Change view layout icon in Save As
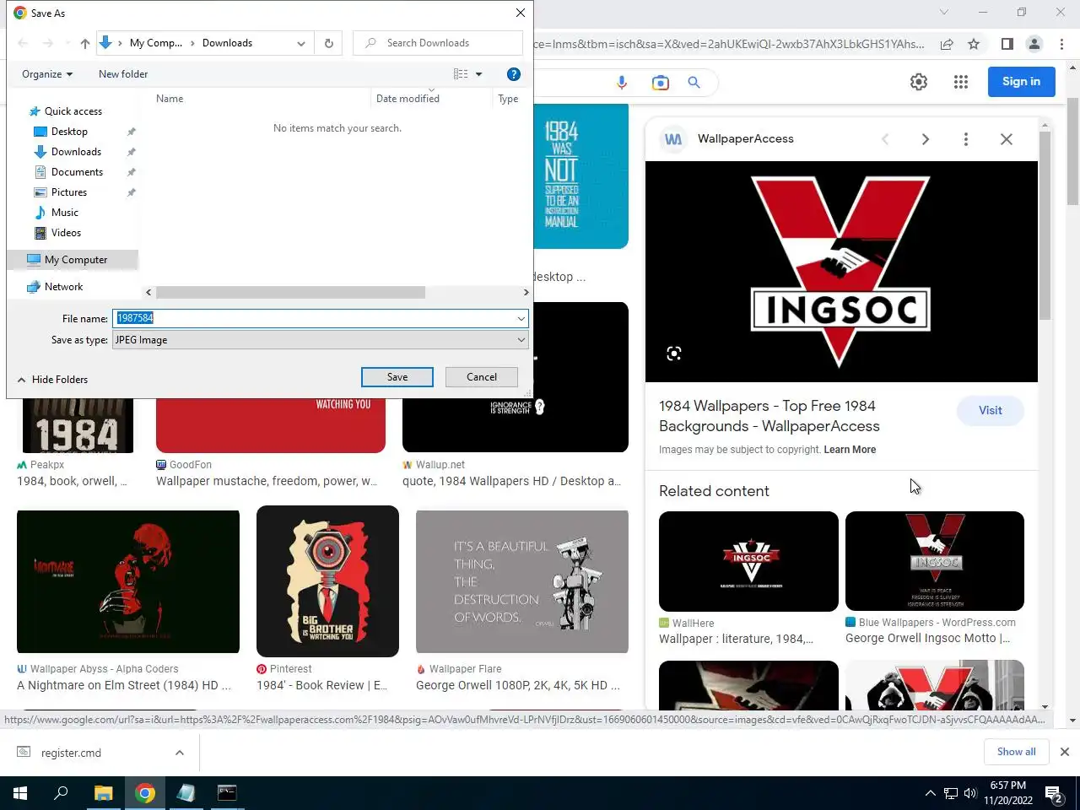1080x810 pixels. [461, 74]
